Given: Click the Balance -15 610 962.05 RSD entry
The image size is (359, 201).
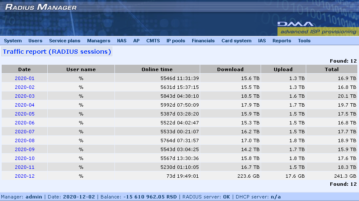Looking at the screenshot, I should coord(139,197).
